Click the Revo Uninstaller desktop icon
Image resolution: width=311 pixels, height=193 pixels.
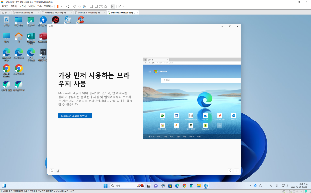tap(68, 20)
